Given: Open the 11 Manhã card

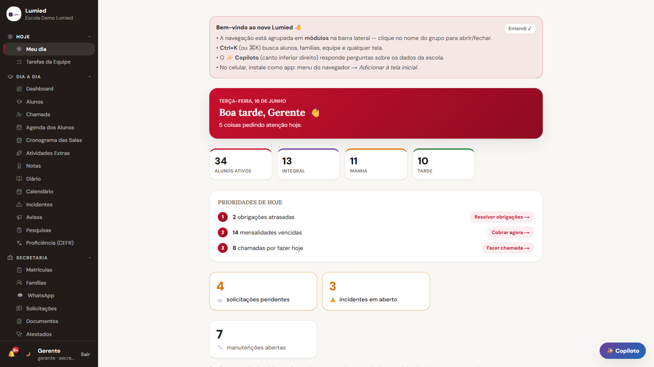Looking at the screenshot, I should [x=376, y=164].
